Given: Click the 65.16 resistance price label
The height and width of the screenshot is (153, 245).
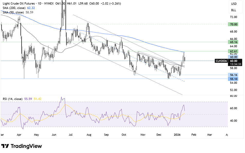Looking at the screenshot, I should [x=234, y=42].
